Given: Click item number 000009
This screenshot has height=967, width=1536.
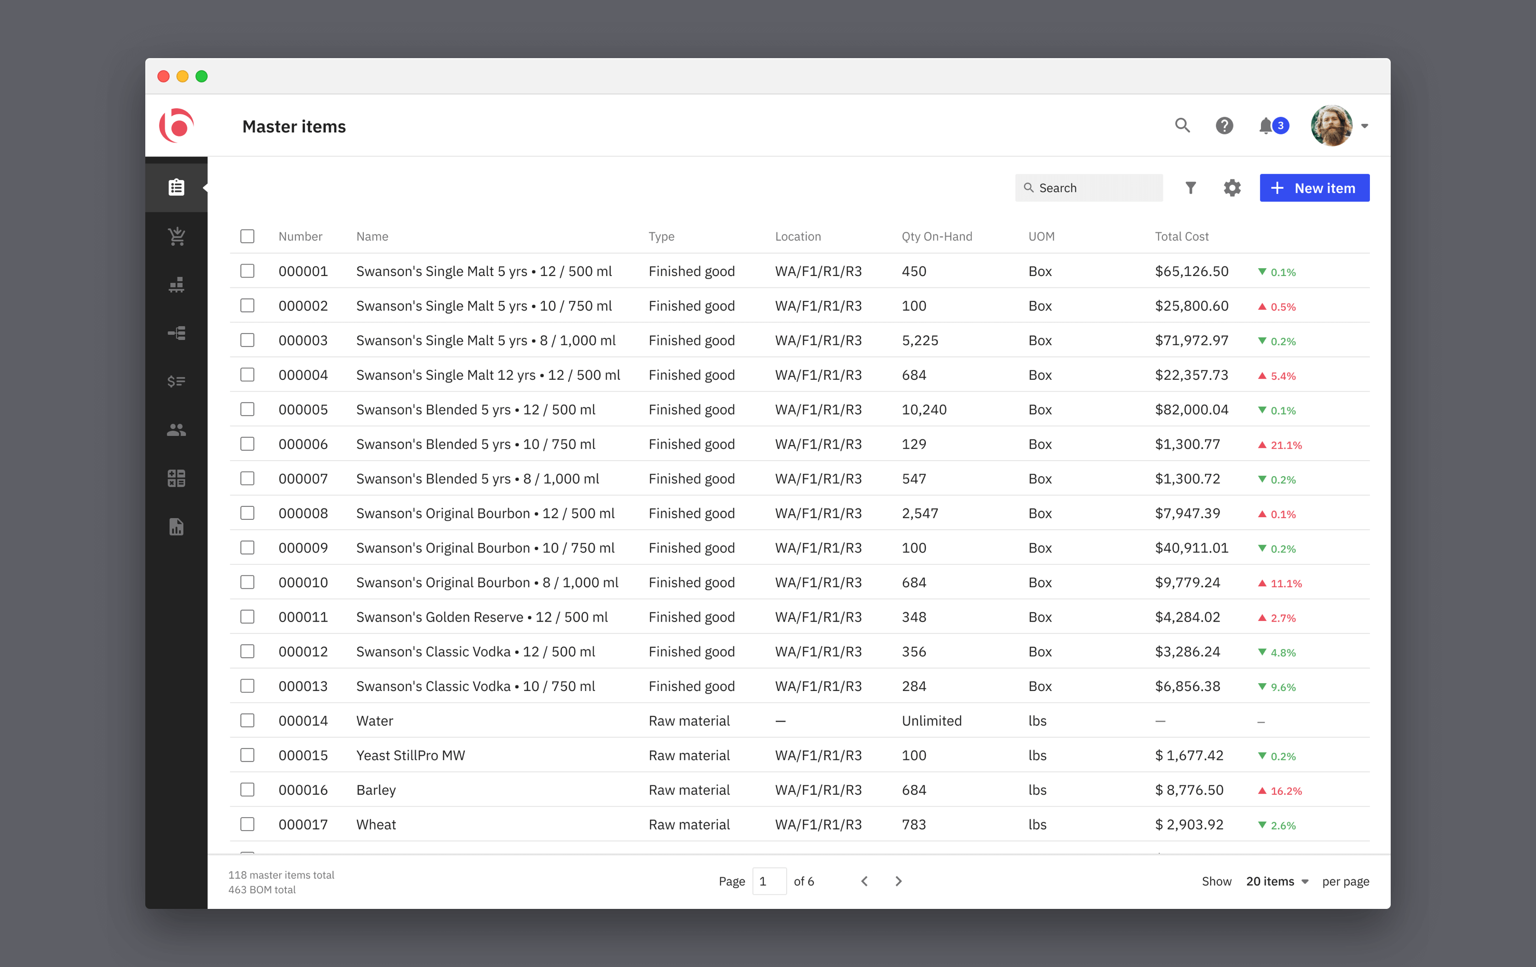Looking at the screenshot, I should pos(303,547).
